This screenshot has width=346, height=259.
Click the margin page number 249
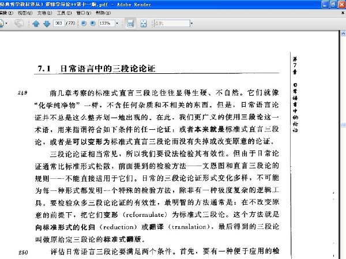pos(22,93)
